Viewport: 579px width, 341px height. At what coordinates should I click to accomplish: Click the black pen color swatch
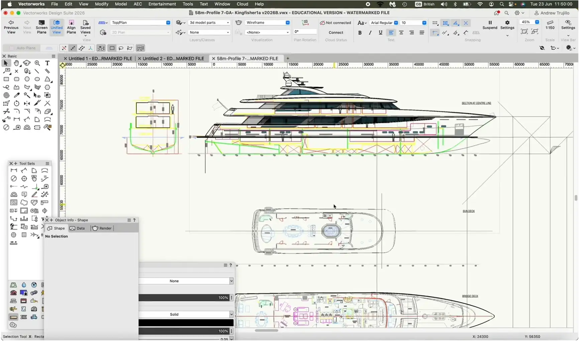186,323
